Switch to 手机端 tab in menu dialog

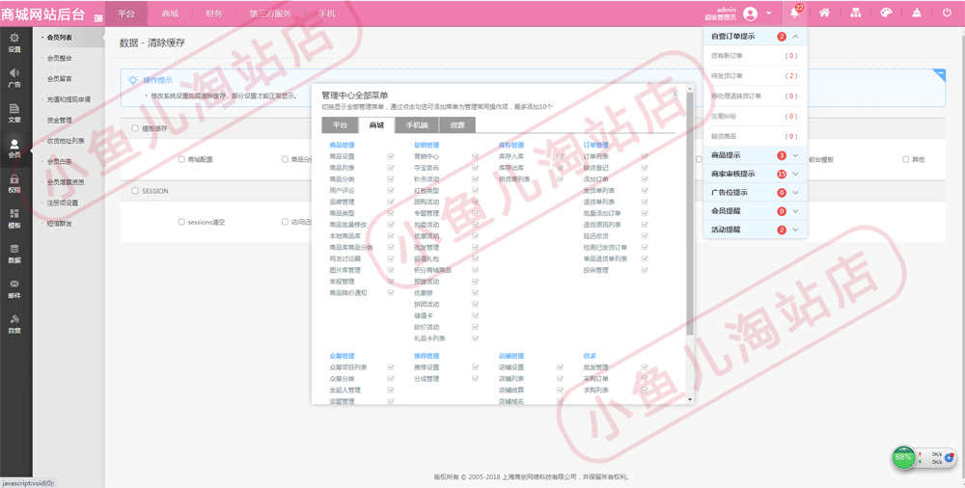417,125
